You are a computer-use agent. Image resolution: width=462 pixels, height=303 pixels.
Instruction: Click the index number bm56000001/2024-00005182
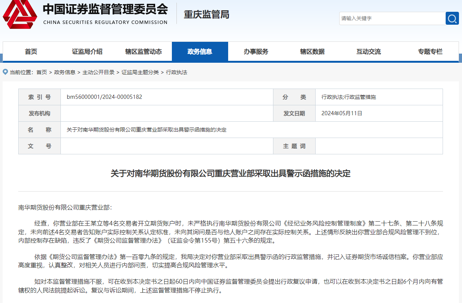tap(105, 97)
